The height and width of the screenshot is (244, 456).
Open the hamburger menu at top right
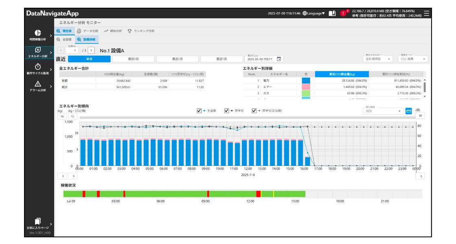pyautogui.click(x=426, y=13)
